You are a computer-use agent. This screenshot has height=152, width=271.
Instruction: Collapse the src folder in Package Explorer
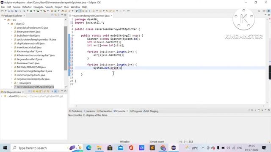tap(5, 20)
